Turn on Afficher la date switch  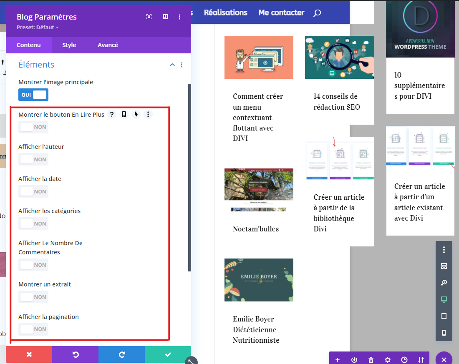[33, 191]
